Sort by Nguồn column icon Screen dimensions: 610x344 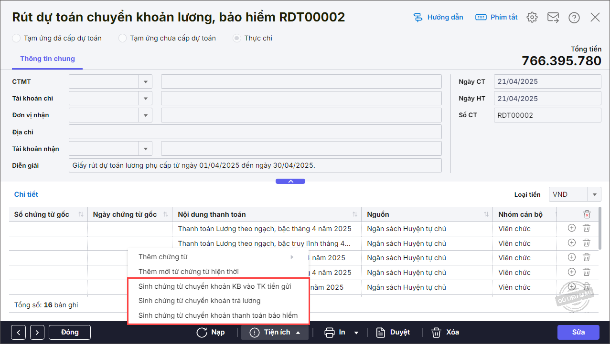[x=486, y=214]
